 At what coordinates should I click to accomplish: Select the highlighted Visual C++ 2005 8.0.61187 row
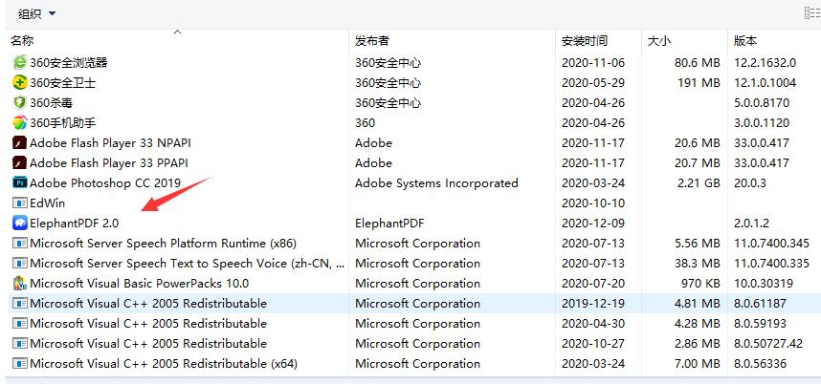click(148, 303)
